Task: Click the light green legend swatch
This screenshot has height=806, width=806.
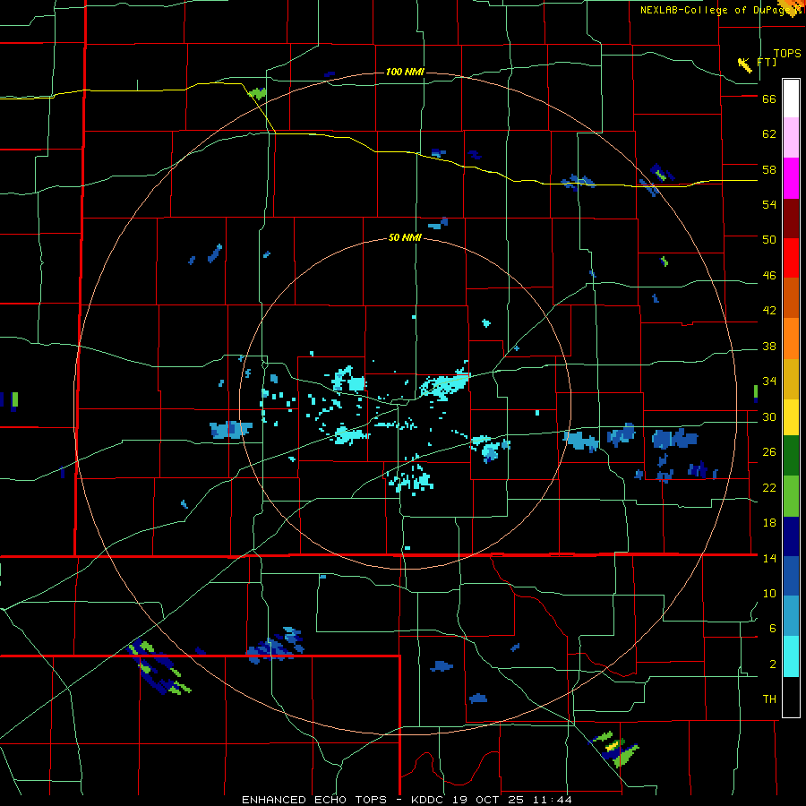Action: tap(791, 496)
